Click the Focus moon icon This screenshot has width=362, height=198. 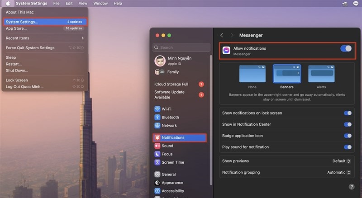(x=157, y=154)
